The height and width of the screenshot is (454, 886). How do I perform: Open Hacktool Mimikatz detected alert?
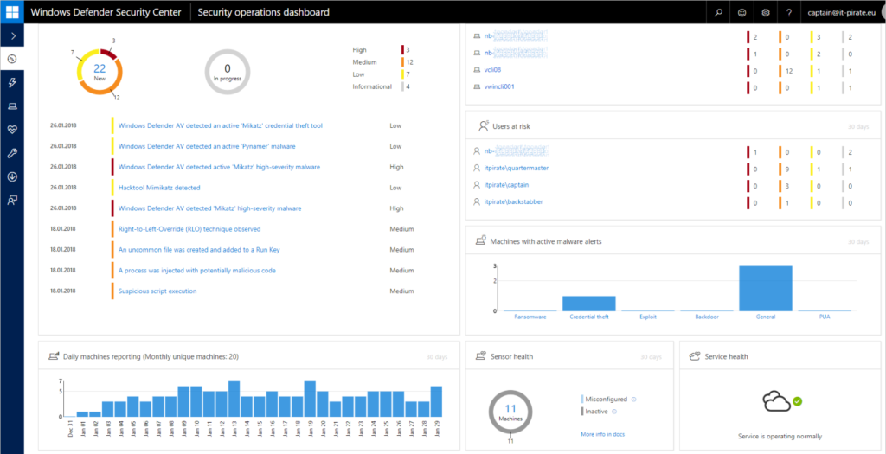pyautogui.click(x=159, y=188)
